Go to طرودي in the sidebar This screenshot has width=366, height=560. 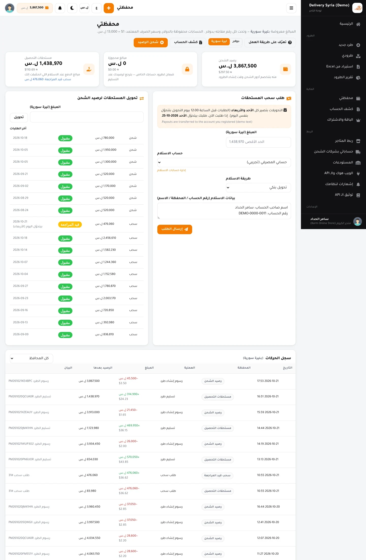pos(333,56)
